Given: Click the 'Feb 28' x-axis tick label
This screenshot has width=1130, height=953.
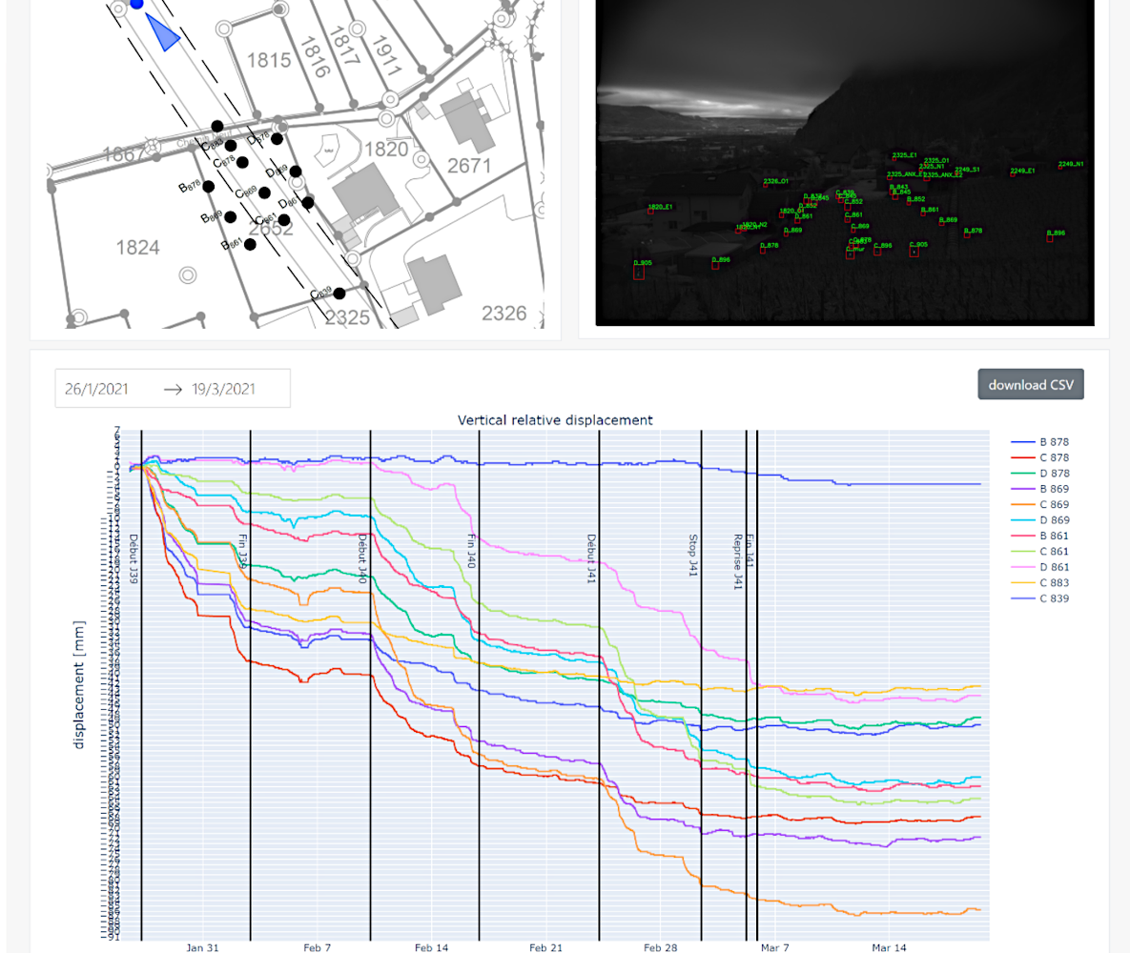Looking at the screenshot, I should coord(660,947).
